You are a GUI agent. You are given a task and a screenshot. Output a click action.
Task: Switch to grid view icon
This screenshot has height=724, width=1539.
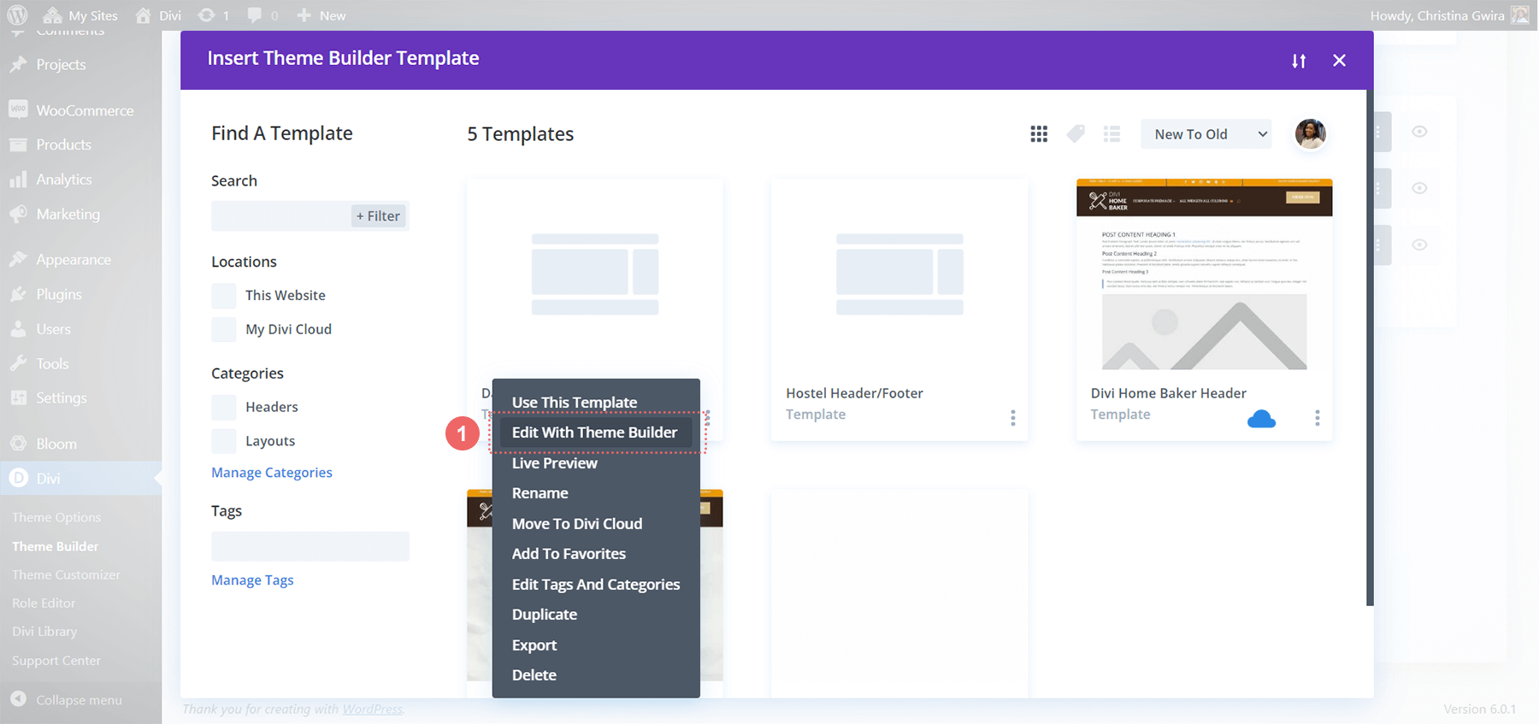pyautogui.click(x=1039, y=134)
